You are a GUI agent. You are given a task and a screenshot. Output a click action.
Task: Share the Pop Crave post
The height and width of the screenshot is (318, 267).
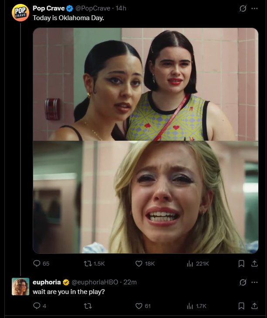coord(254,263)
